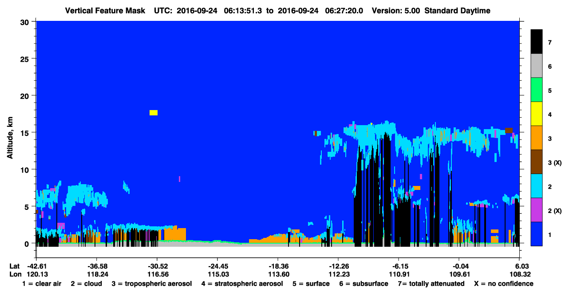Click the 'Standard Daytime' label
The image size is (577, 296).
pos(457,11)
